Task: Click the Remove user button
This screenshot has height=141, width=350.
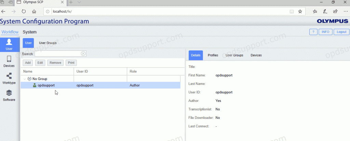Action: click(55, 63)
